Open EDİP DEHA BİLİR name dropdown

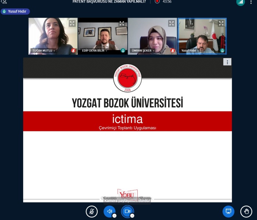click(95, 50)
